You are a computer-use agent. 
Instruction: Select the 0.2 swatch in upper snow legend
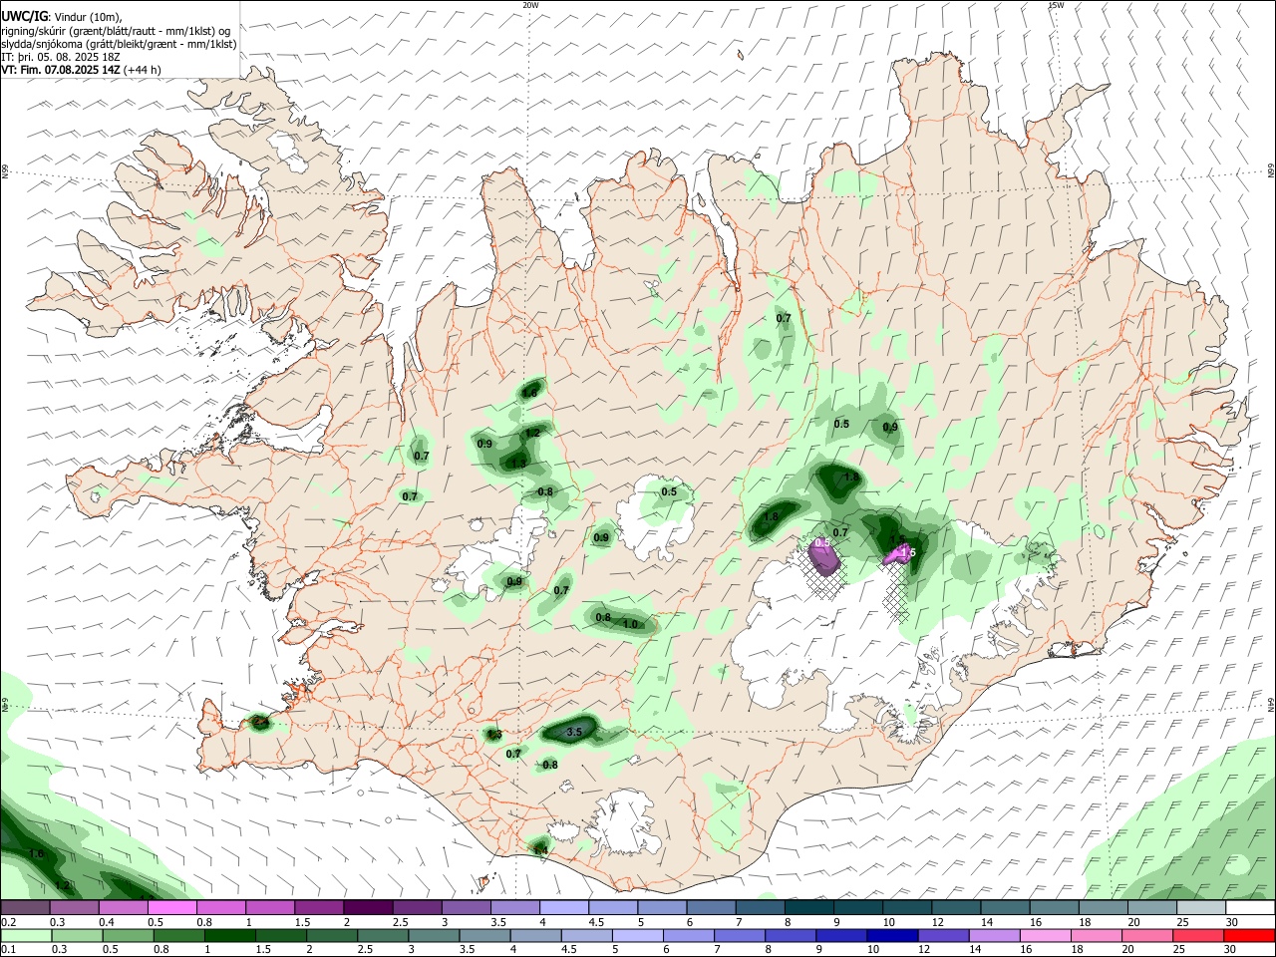click(25, 908)
